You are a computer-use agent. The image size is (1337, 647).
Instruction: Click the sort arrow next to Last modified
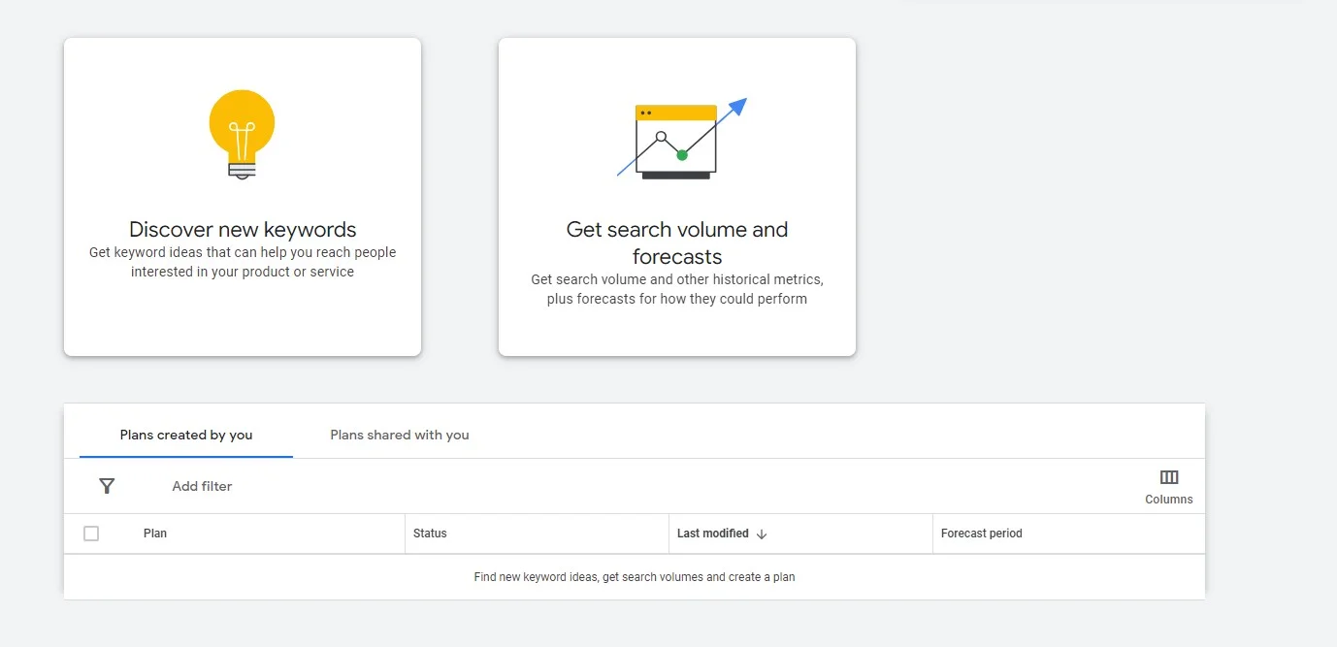[762, 534]
